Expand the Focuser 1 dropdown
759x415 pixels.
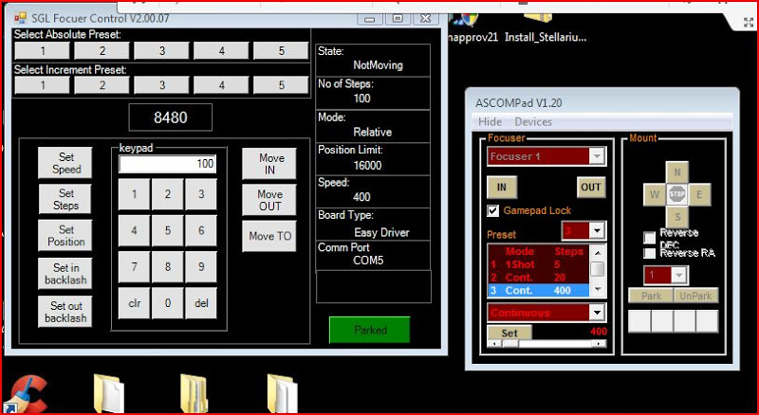(597, 156)
